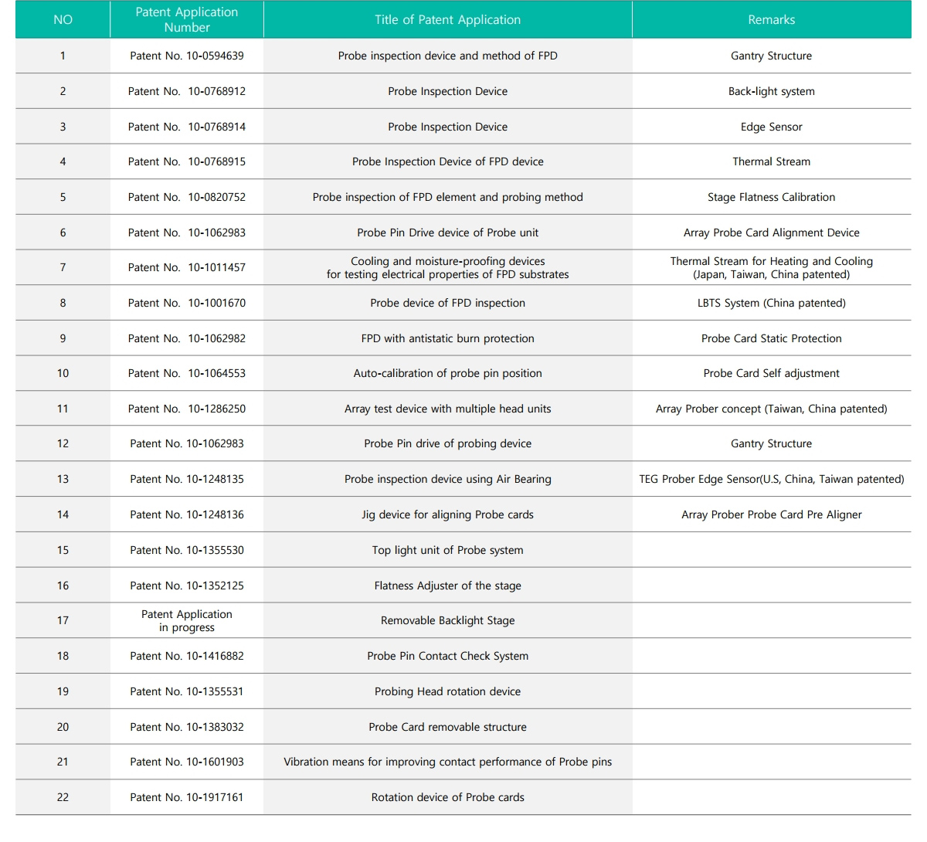The height and width of the screenshot is (842, 927).
Task: Select cell 'Patent No. 10-1062982'
Action: (x=187, y=338)
